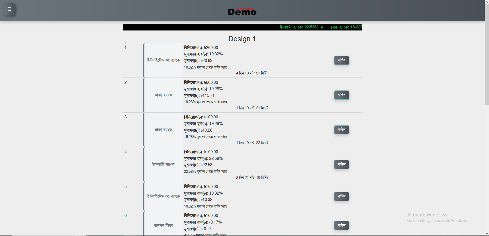
Task: Click the scrollbar down arrow
Action: click(x=486, y=233)
